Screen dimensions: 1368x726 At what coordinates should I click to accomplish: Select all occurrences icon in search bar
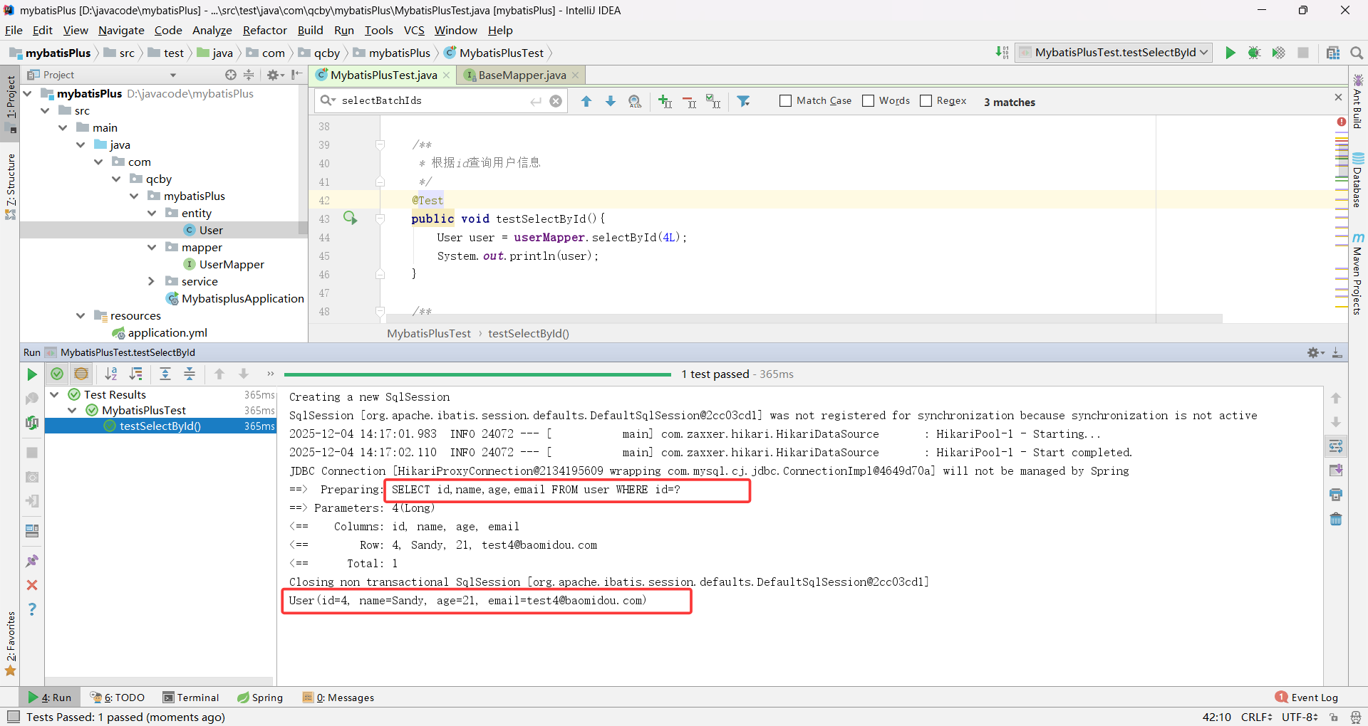tap(713, 101)
